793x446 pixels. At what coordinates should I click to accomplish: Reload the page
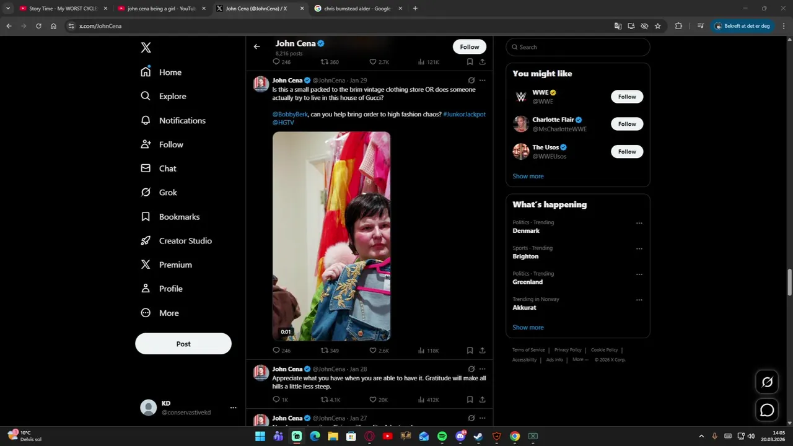[38, 26]
